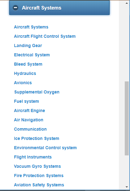Select the Electrical System link
Screen dimensions: 130x191
32,55
